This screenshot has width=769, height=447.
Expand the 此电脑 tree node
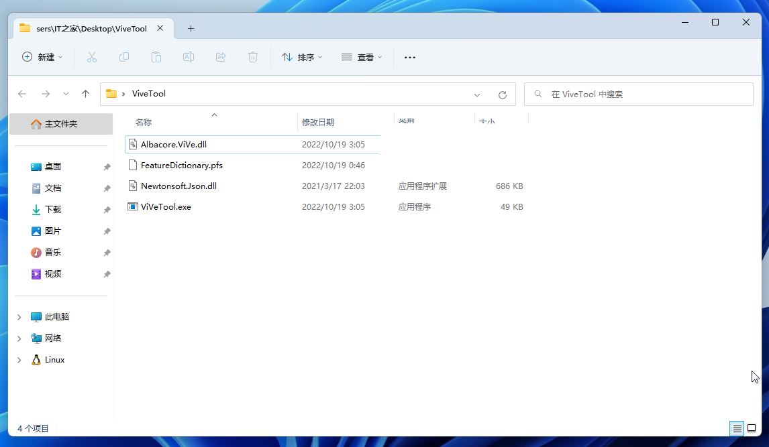pyautogui.click(x=19, y=317)
